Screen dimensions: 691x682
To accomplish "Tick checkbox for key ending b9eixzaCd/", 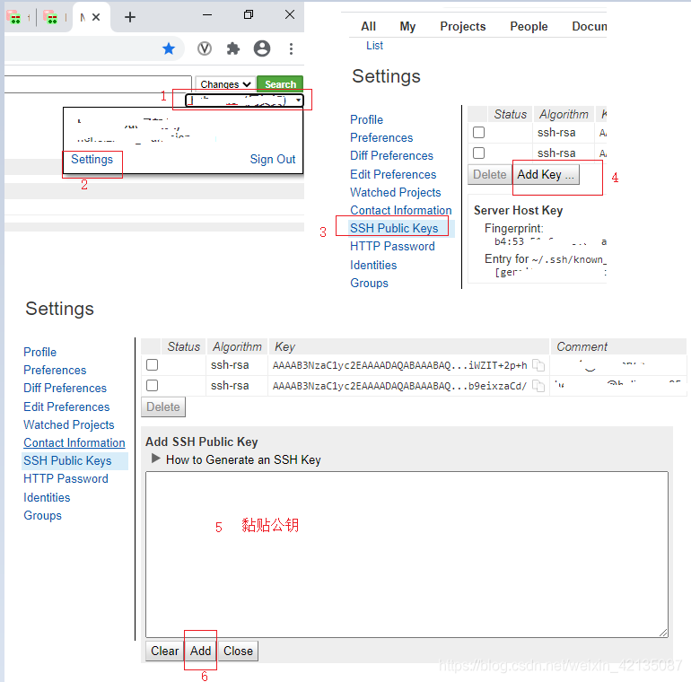I will click(152, 386).
